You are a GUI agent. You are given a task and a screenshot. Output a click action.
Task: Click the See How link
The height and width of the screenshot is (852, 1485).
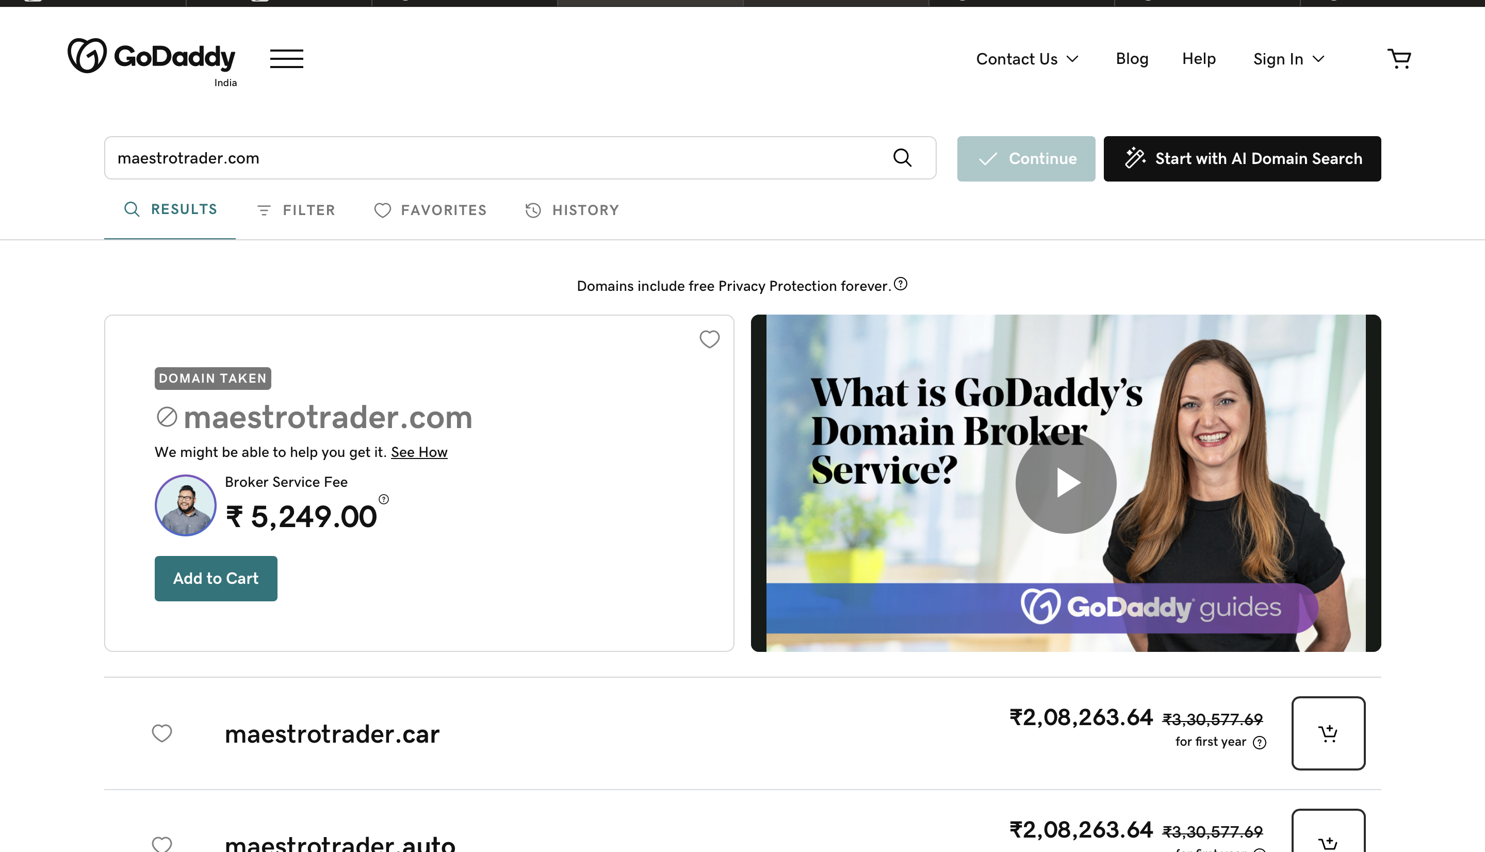(419, 452)
